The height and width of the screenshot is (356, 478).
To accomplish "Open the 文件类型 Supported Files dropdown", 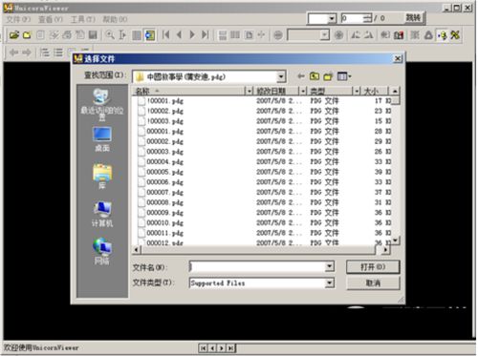I will (330, 283).
